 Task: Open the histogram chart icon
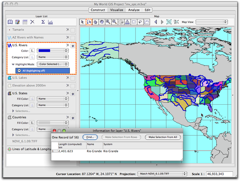pos(50,22)
